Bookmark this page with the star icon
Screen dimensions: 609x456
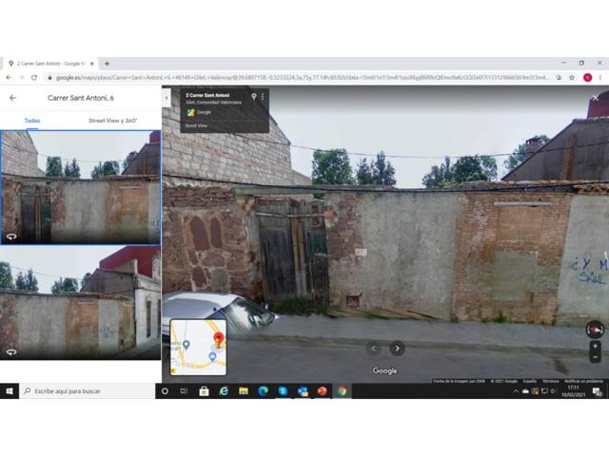pyautogui.click(x=572, y=78)
